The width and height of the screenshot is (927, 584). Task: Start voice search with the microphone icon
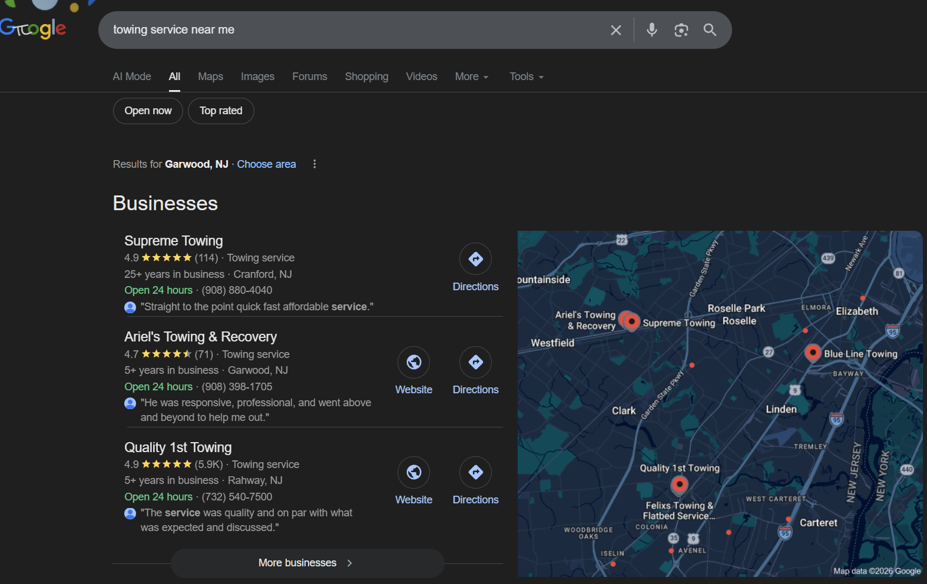click(x=651, y=30)
